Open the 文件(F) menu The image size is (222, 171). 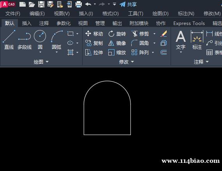pyautogui.click(x=13, y=14)
